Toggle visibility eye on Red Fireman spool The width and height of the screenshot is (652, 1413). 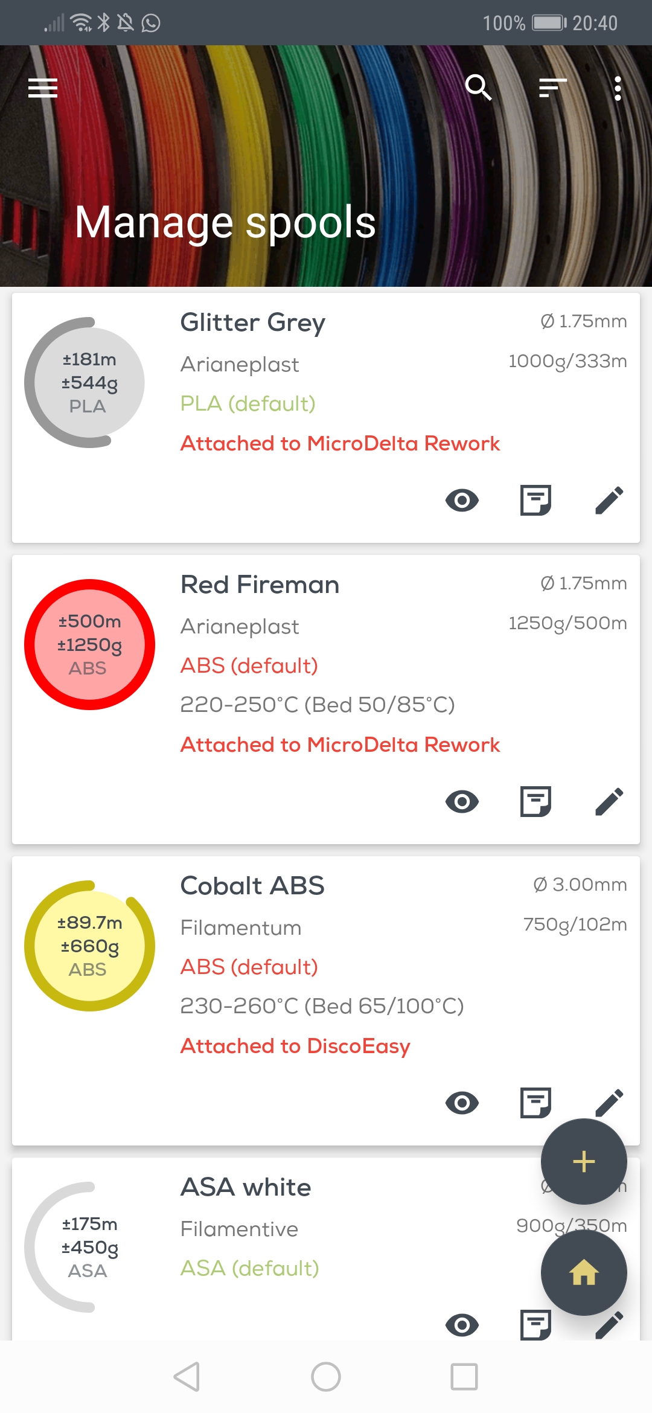point(462,802)
